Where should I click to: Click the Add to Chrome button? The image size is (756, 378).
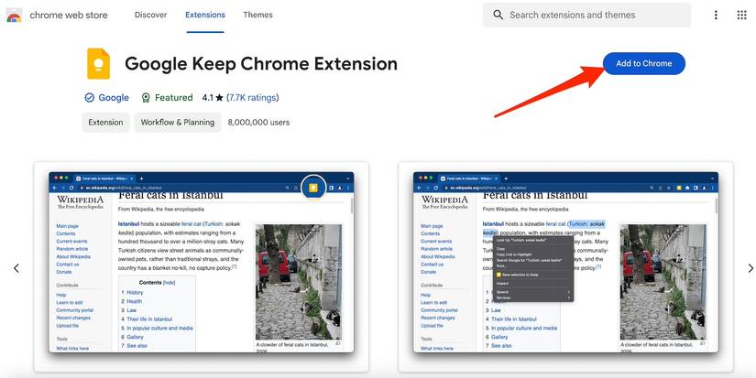pyautogui.click(x=643, y=63)
